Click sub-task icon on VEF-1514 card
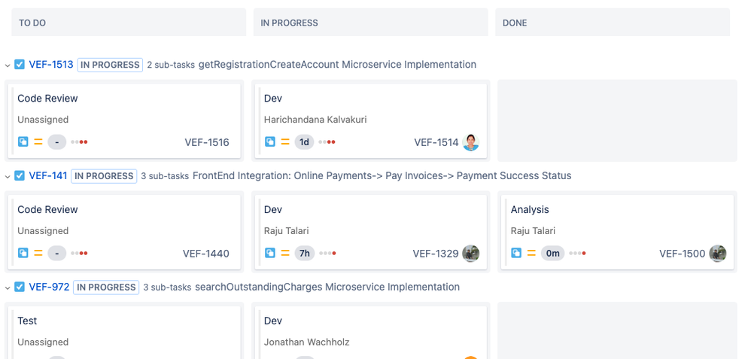The height and width of the screenshot is (359, 751). pos(270,142)
